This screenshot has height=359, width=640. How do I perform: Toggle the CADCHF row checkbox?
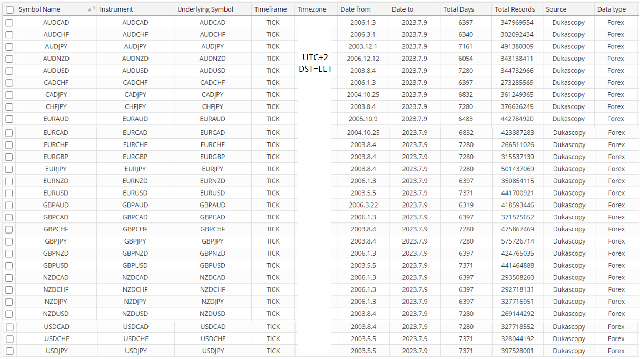click(x=9, y=83)
